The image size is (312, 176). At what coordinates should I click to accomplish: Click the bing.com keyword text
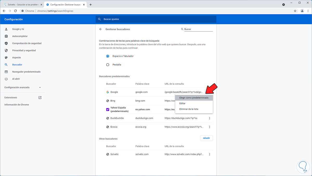(140, 101)
